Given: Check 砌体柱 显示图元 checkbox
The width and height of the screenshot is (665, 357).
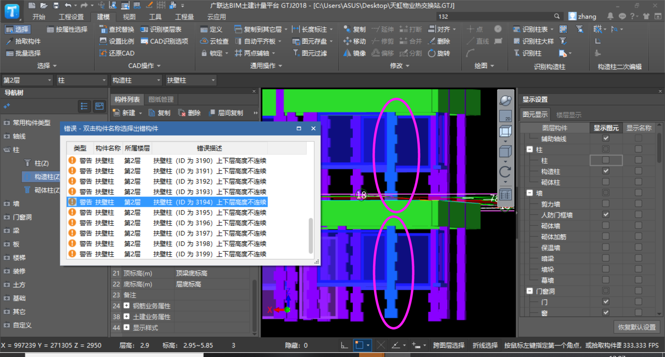Looking at the screenshot, I should [606, 182].
